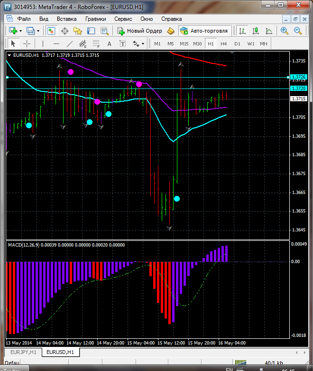Open the Strategy Tester icon
This screenshot has height=371, width=313.
[x=104, y=31]
